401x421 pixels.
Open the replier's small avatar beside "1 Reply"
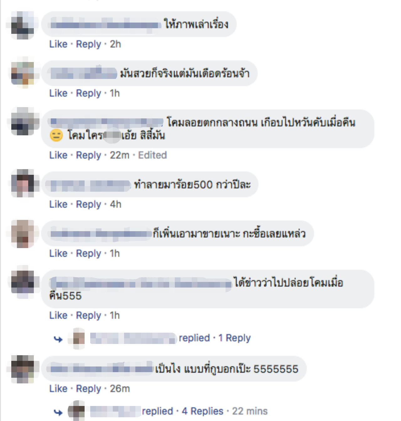(79, 338)
